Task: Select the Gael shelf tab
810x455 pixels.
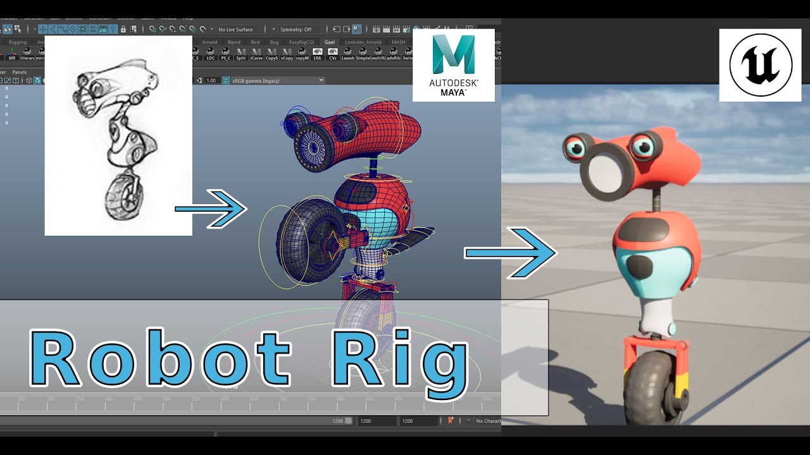Action: 330,42
